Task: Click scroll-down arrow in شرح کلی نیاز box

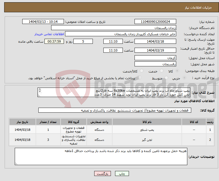Action: (40, 91)
